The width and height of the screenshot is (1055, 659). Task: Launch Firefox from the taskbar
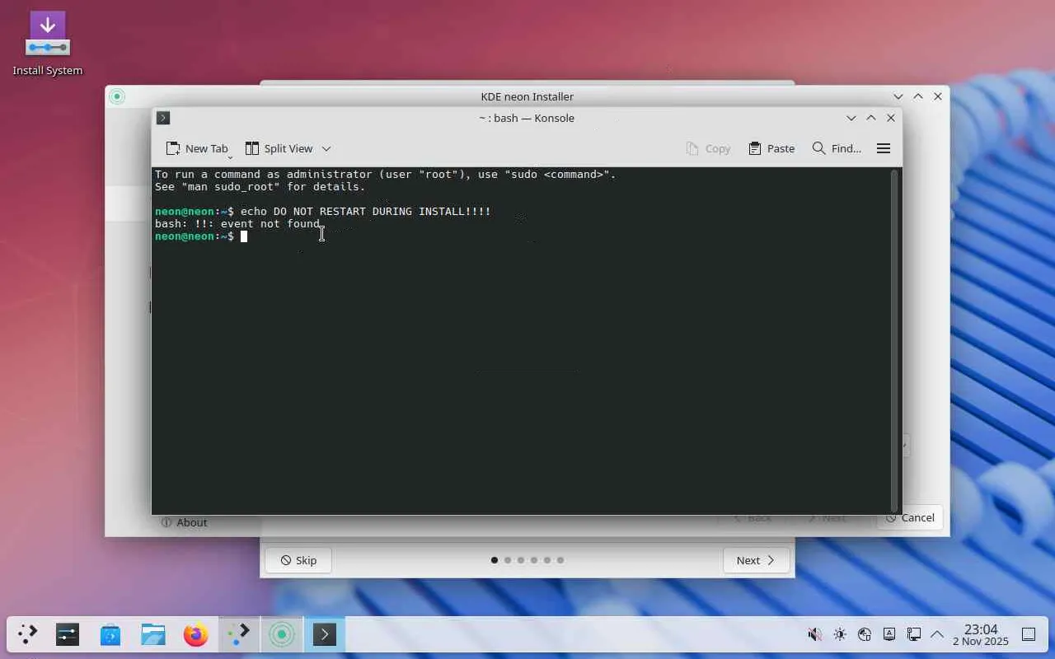pos(196,634)
